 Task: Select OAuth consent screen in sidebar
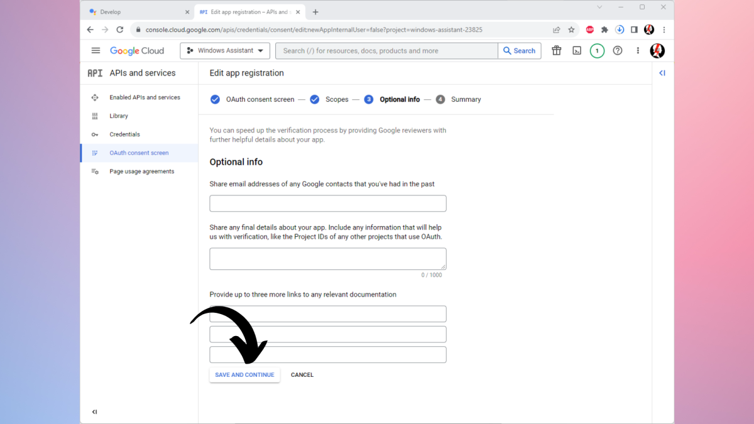click(x=139, y=153)
